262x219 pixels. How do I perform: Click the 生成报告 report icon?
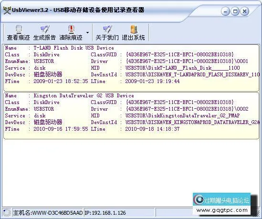[45, 29]
